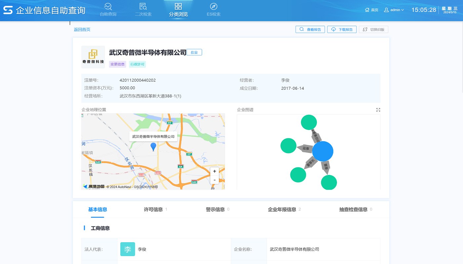Click the 查看报告 button
Image resolution: width=463 pixels, height=264 pixels.
click(310, 29)
